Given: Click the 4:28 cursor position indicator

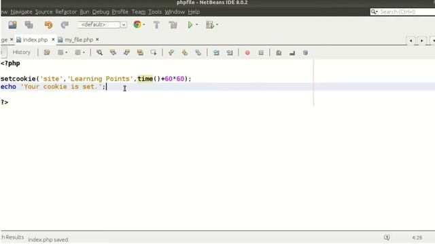Looking at the screenshot, I should [417, 238].
